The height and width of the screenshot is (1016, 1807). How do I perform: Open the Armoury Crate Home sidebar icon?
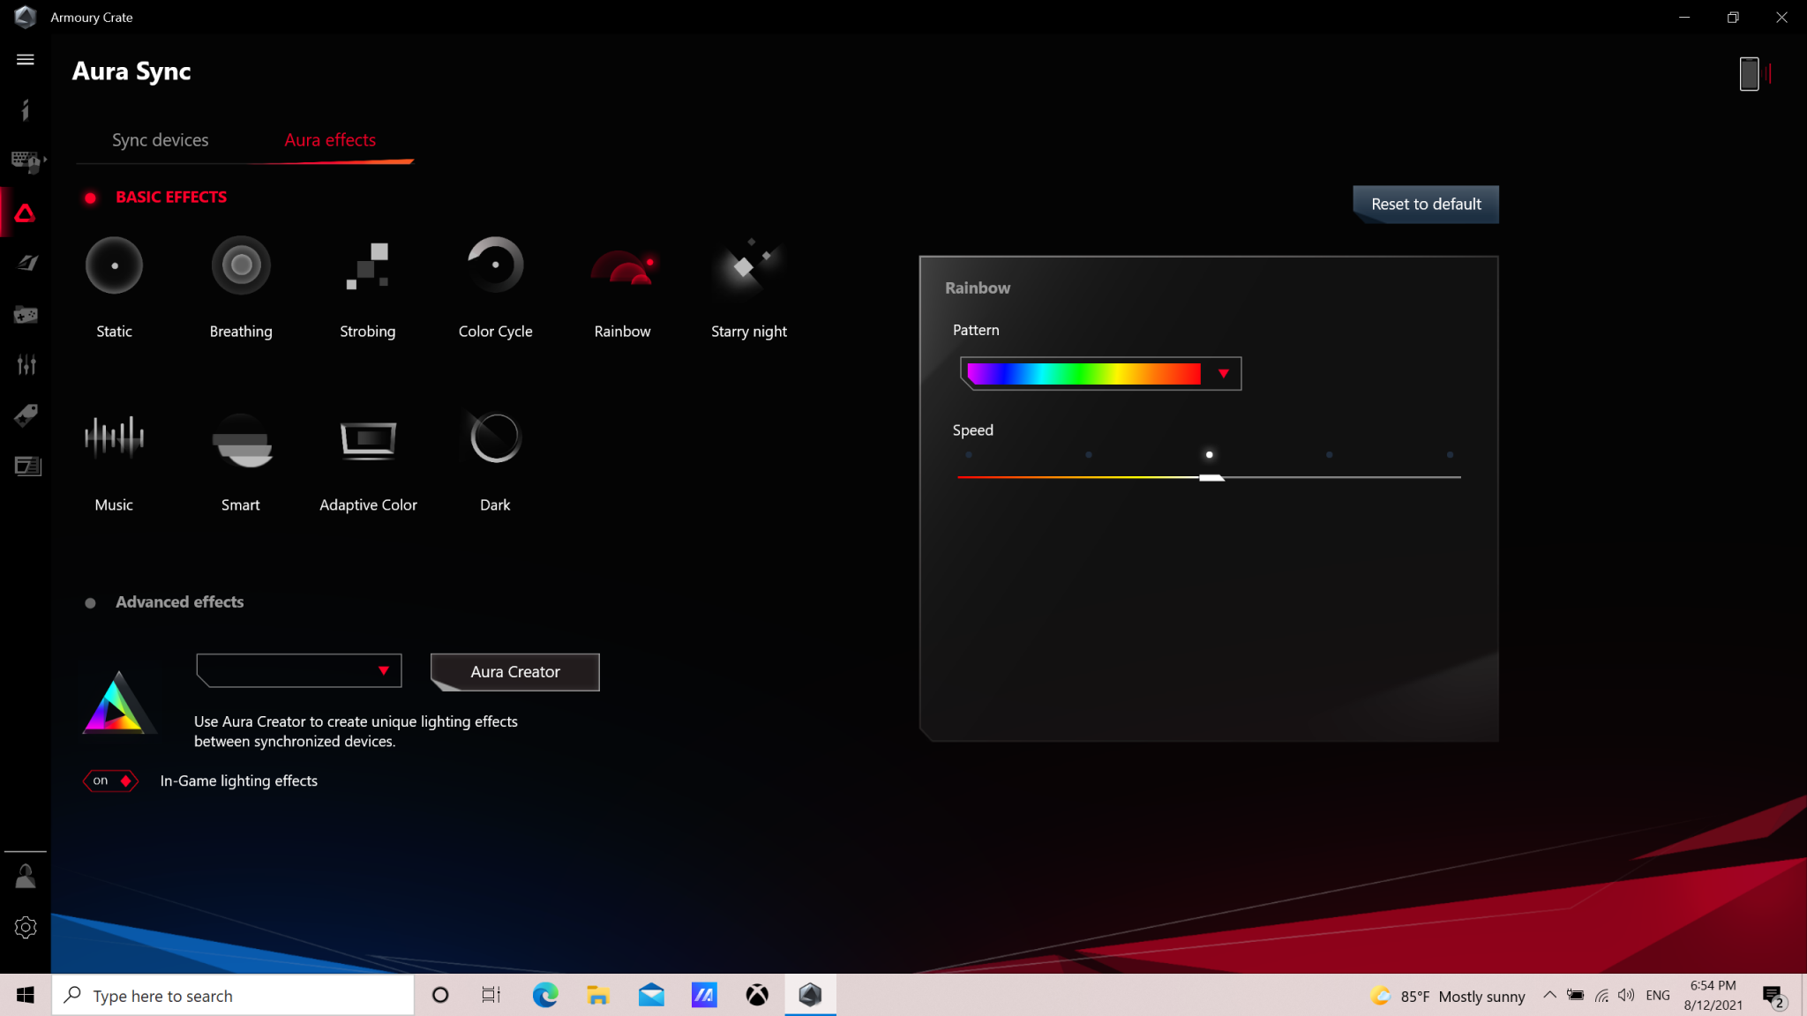tap(26, 110)
